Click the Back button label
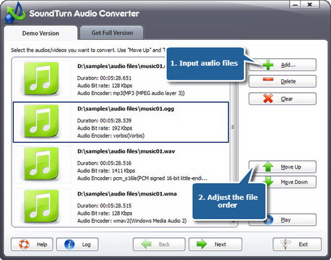Screen dimensions: 331x260 coord(164,244)
